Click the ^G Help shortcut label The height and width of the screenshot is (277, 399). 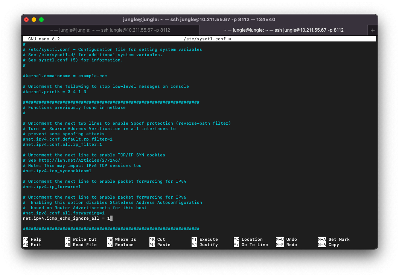(x=32, y=239)
